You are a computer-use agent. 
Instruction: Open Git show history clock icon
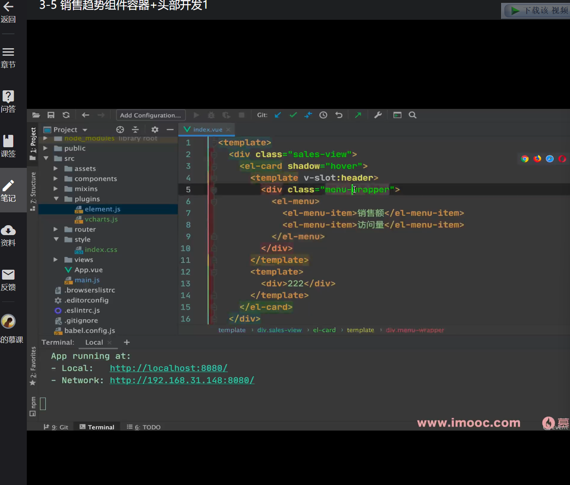click(323, 115)
